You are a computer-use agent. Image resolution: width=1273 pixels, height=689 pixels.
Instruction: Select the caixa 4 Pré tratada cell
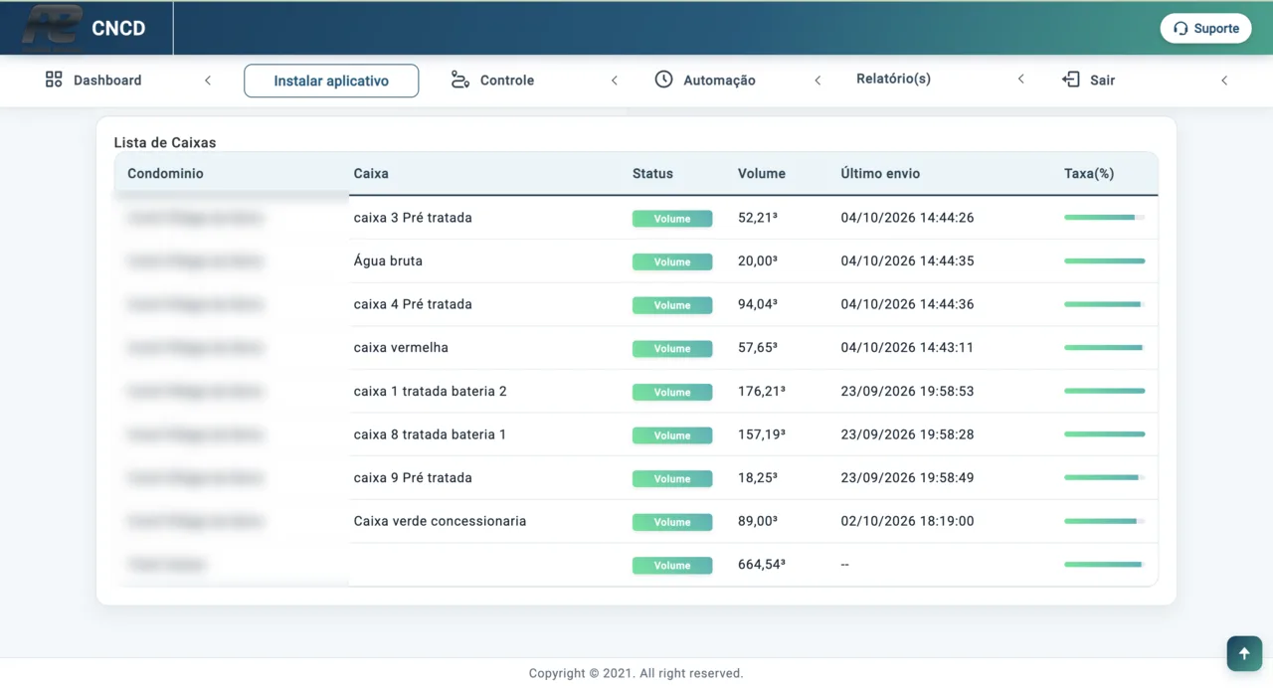[413, 304]
